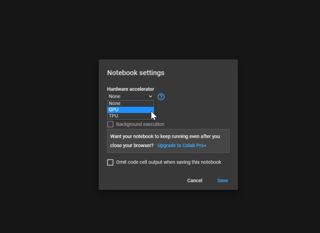Screen dimensions: 320x233
Task: Click the help question-mark icon
Action: pos(161,97)
